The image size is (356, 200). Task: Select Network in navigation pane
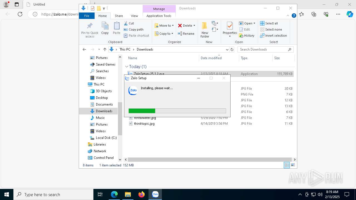coord(97,151)
